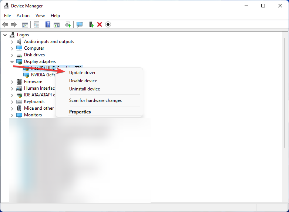
Task: Click the Computer category monitor icon
Action: pyautogui.click(x=19, y=48)
